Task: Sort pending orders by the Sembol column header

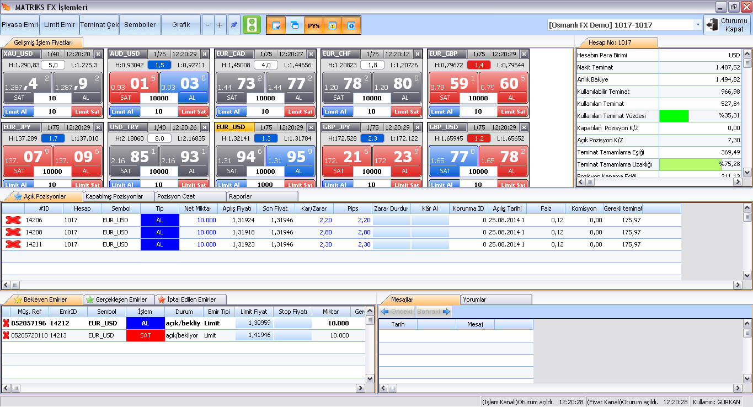Action: 106,312
